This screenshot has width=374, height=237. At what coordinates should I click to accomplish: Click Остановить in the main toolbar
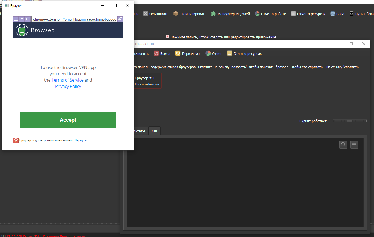156,14
